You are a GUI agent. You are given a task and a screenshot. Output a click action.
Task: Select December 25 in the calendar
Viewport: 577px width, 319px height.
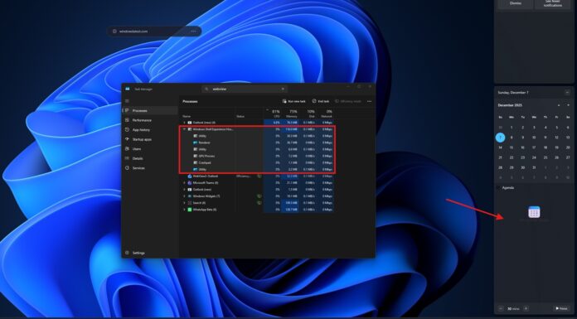point(545,157)
